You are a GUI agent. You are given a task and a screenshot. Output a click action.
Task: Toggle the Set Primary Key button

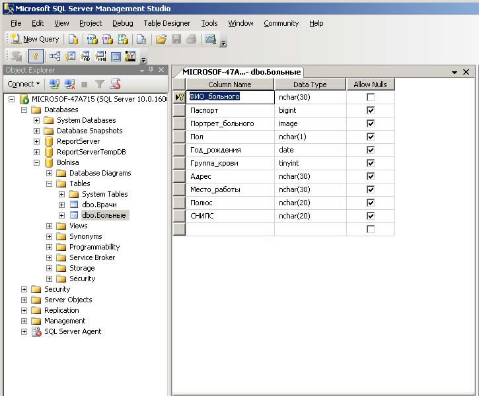(36, 57)
